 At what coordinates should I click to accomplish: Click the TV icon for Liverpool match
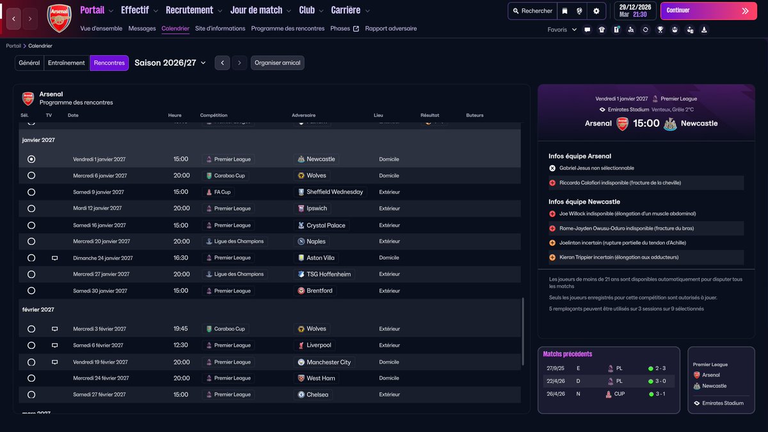tap(54, 345)
